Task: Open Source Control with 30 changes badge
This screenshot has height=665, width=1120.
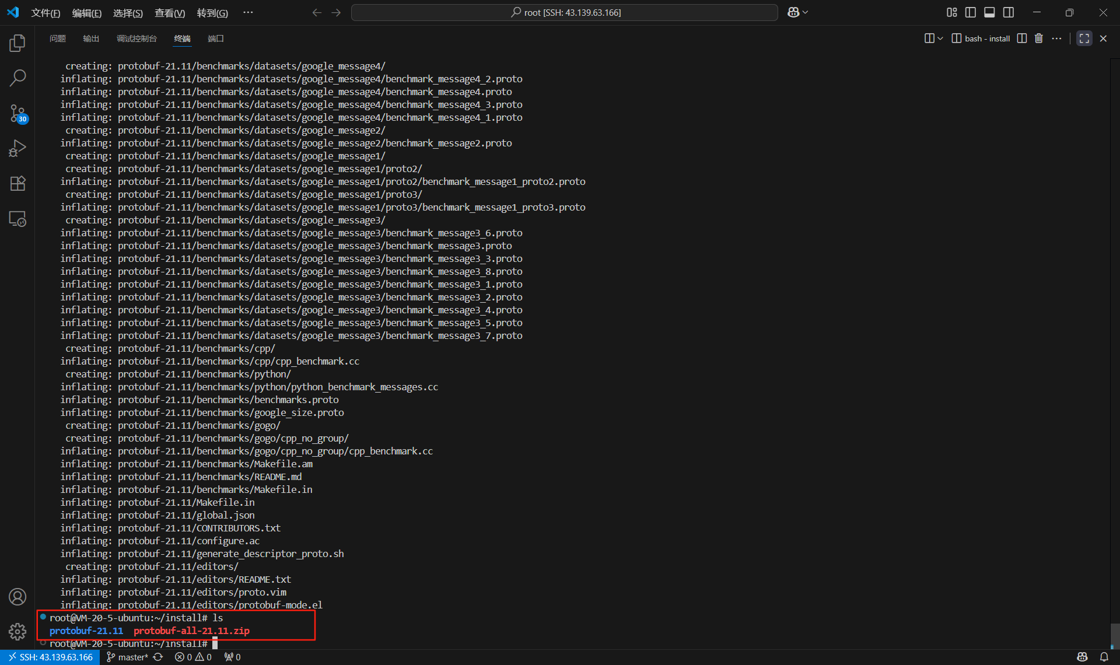Action: [17, 113]
